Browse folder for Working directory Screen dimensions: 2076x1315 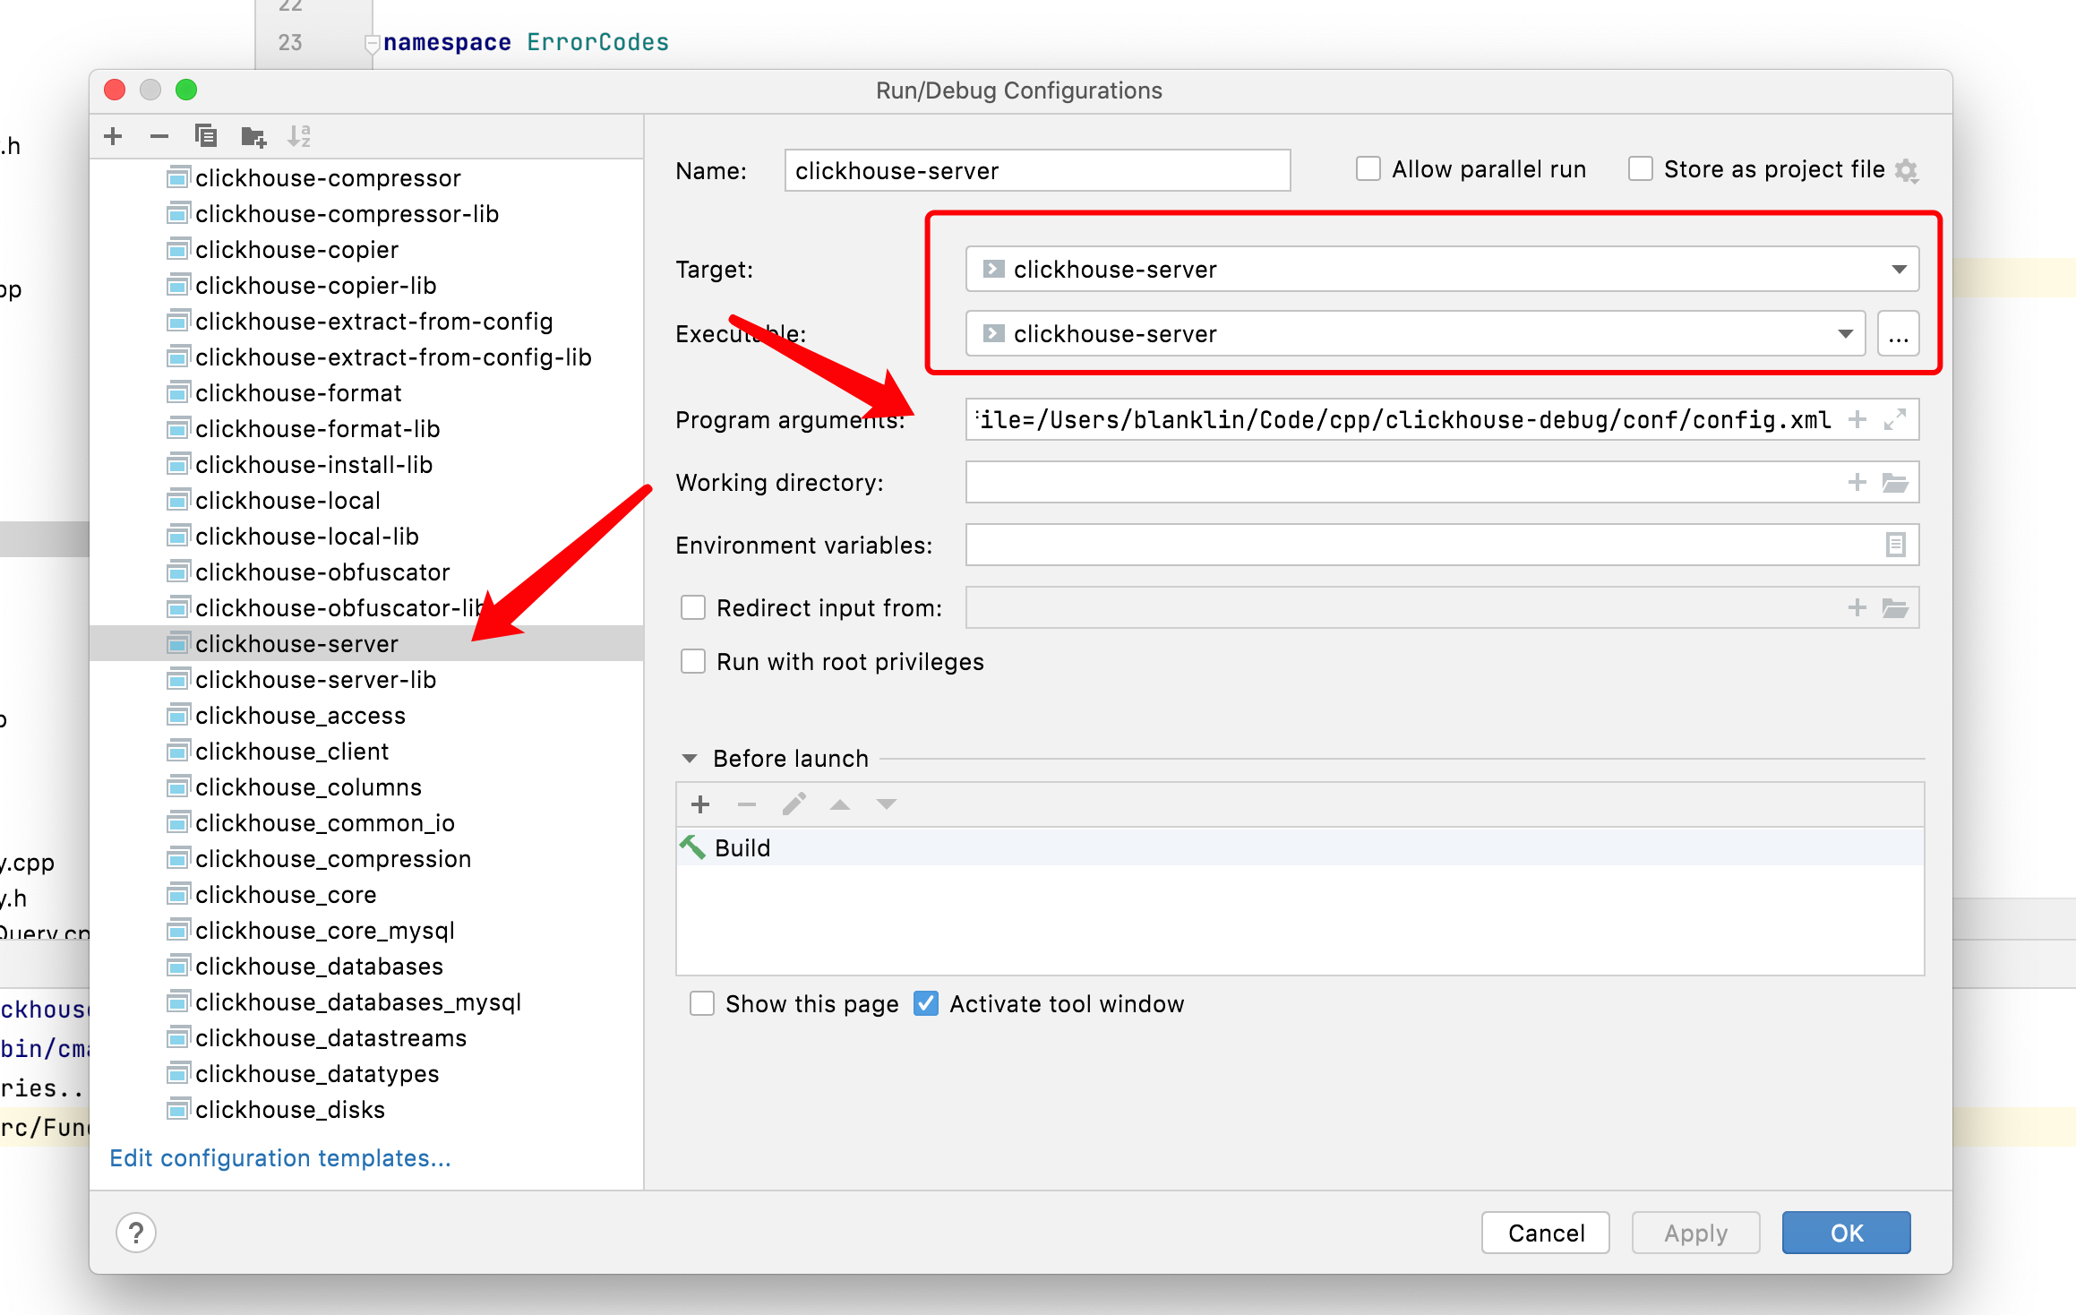[x=1895, y=483]
